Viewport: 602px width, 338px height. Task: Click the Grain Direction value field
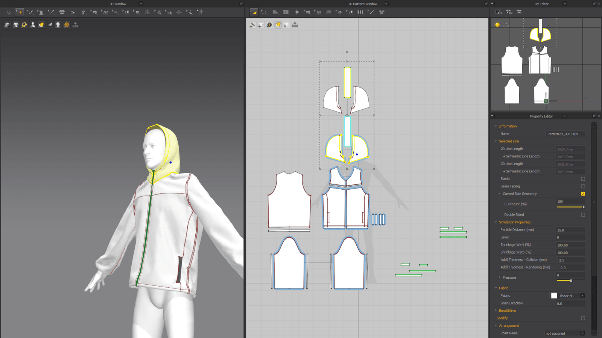coord(570,303)
